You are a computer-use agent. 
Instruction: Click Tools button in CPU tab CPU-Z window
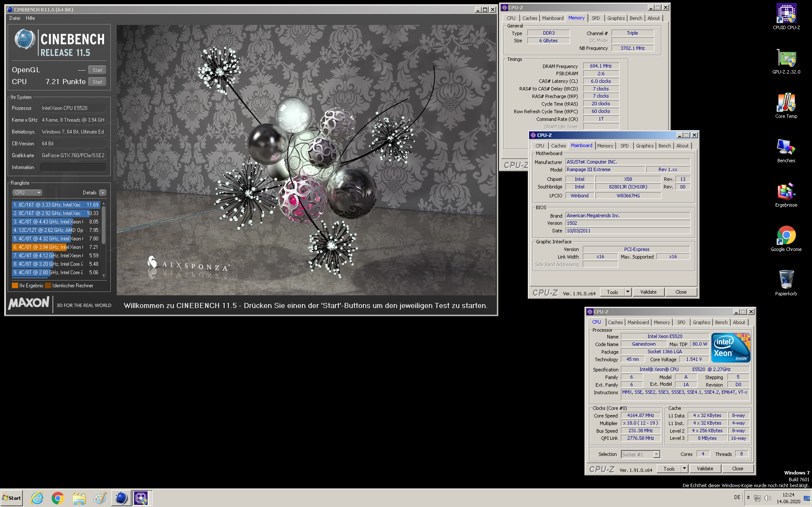pos(669,469)
